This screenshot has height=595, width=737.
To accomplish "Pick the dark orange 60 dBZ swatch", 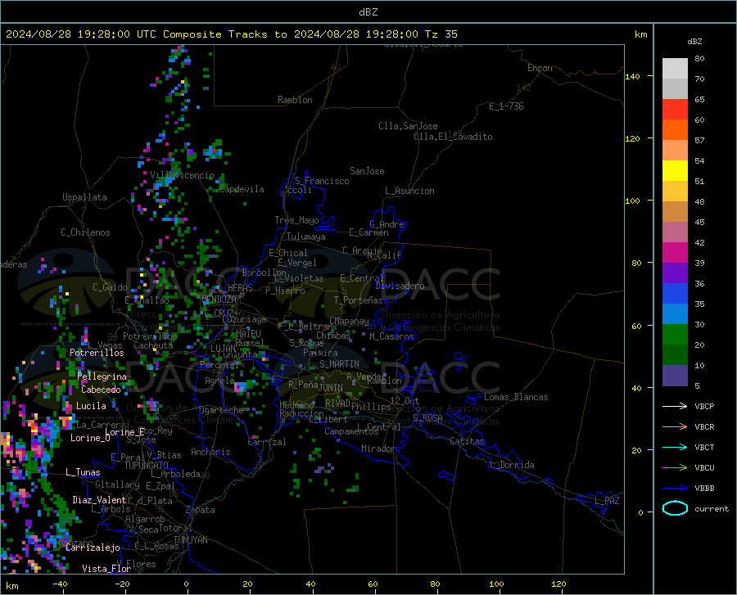I will [675, 129].
